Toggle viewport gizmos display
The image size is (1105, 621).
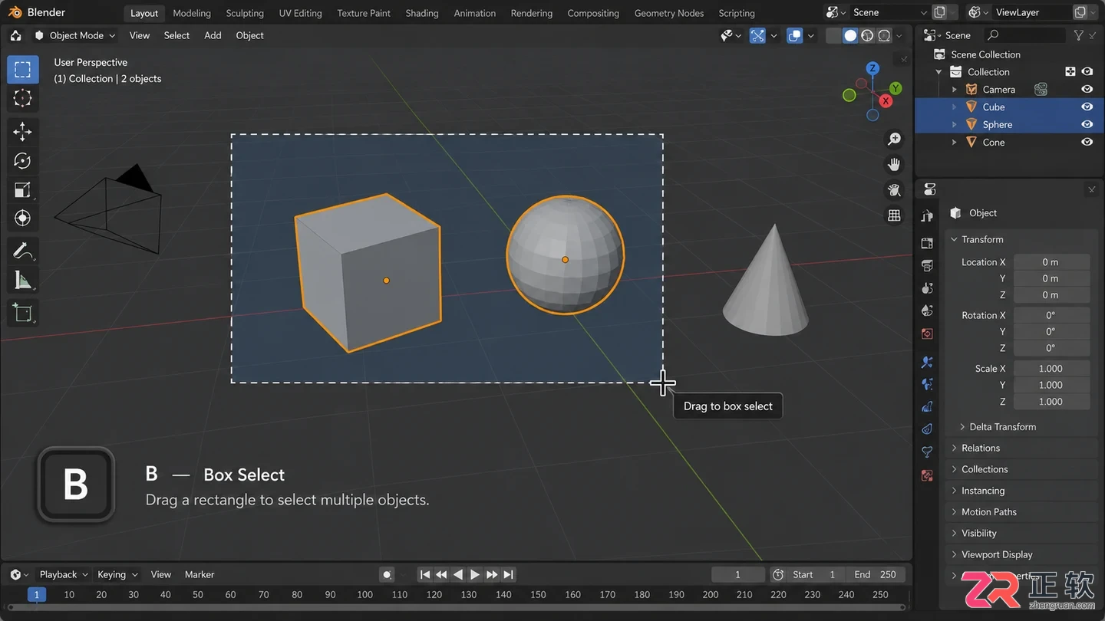pos(757,35)
